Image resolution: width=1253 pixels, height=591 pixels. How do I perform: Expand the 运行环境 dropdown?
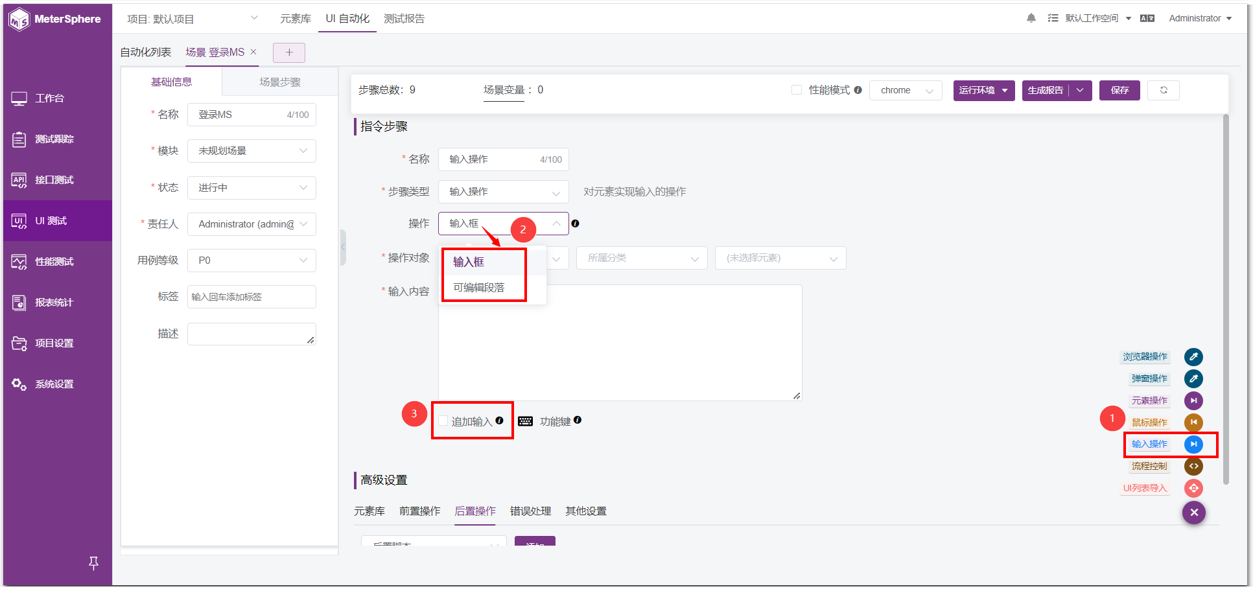click(984, 90)
